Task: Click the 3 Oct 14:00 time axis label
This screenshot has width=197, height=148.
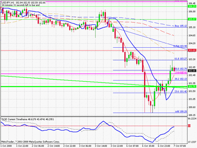Action: 101,146
